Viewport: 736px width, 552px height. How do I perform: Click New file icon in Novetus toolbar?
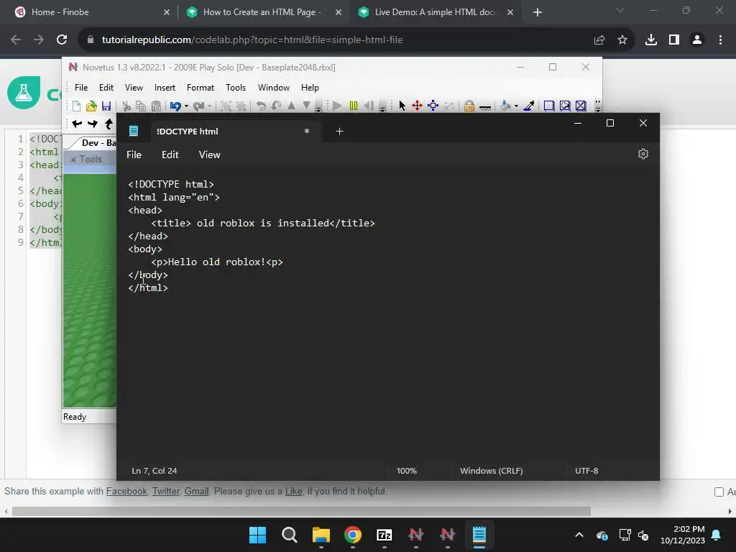pyautogui.click(x=76, y=106)
